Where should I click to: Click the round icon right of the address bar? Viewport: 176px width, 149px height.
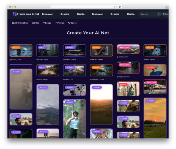tap(120, 7)
